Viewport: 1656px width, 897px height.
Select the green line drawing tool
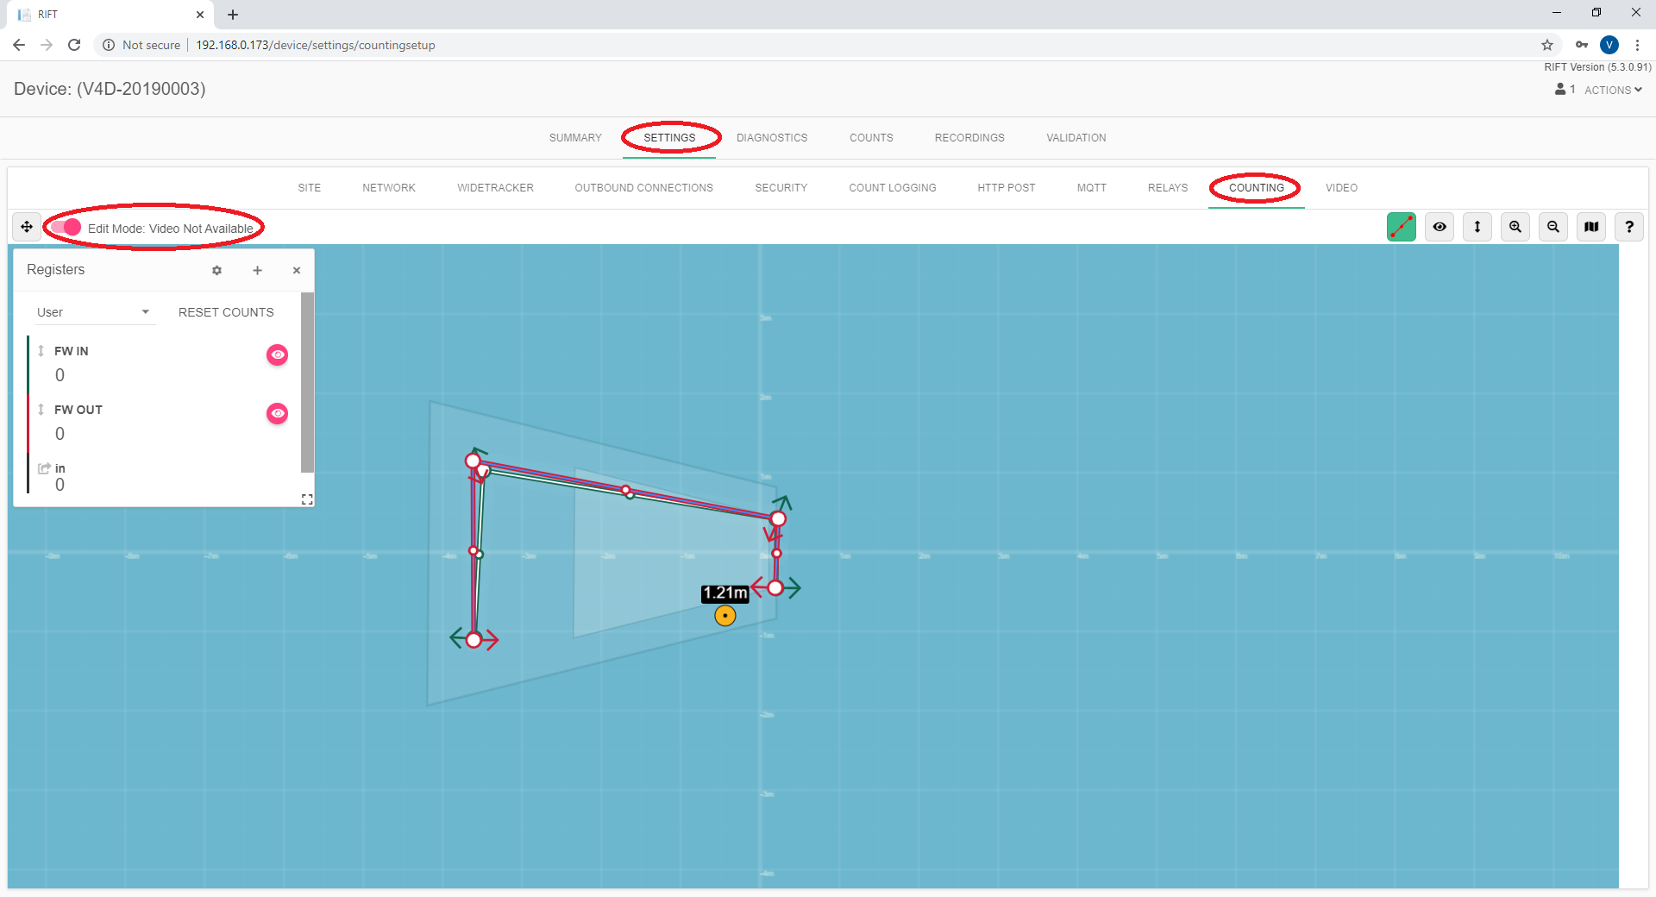[1401, 227]
